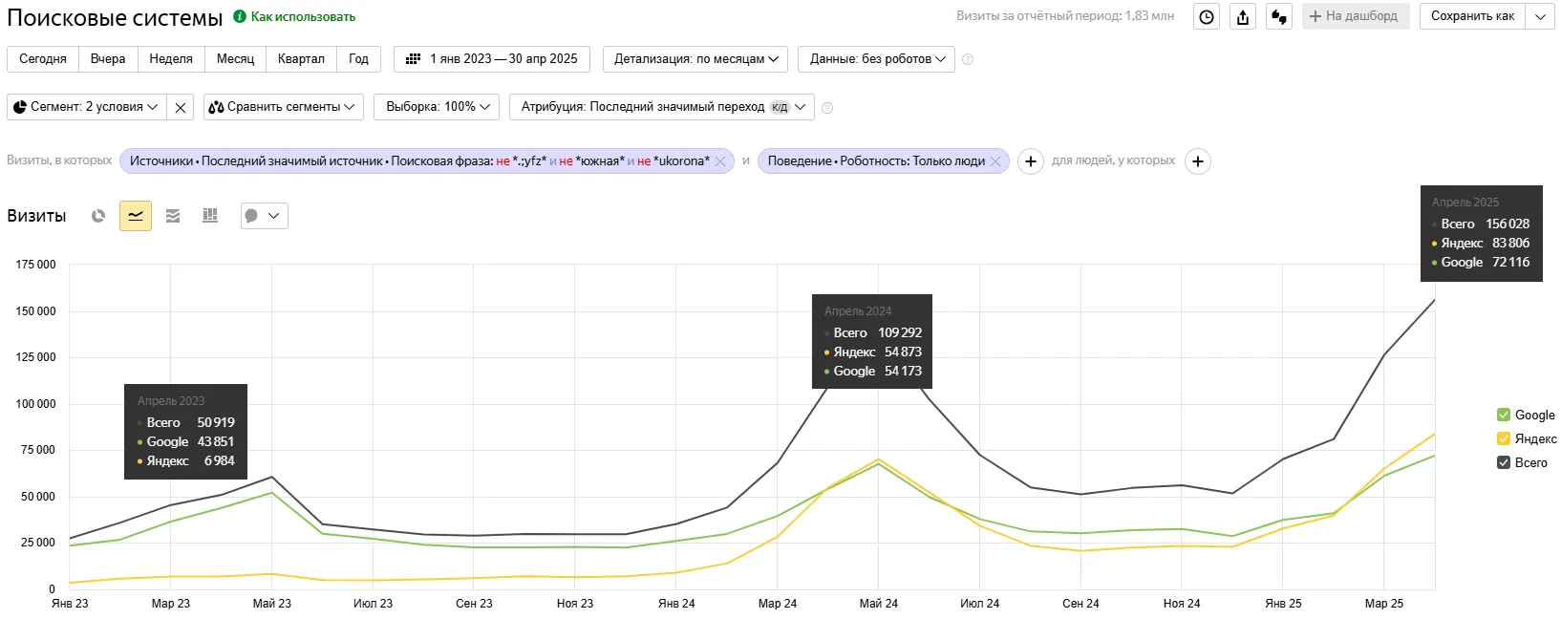Open the report history clock icon

[1208, 16]
